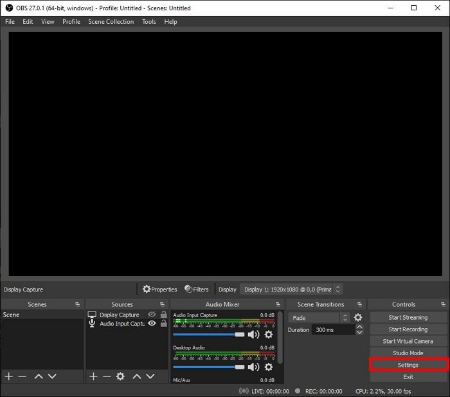Select Audio Input Capture source row

tap(127, 324)
